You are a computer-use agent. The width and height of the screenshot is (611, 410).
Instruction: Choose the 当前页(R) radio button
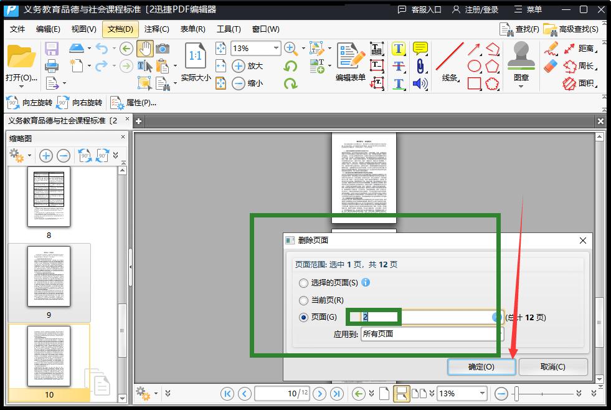pos(304,300)
